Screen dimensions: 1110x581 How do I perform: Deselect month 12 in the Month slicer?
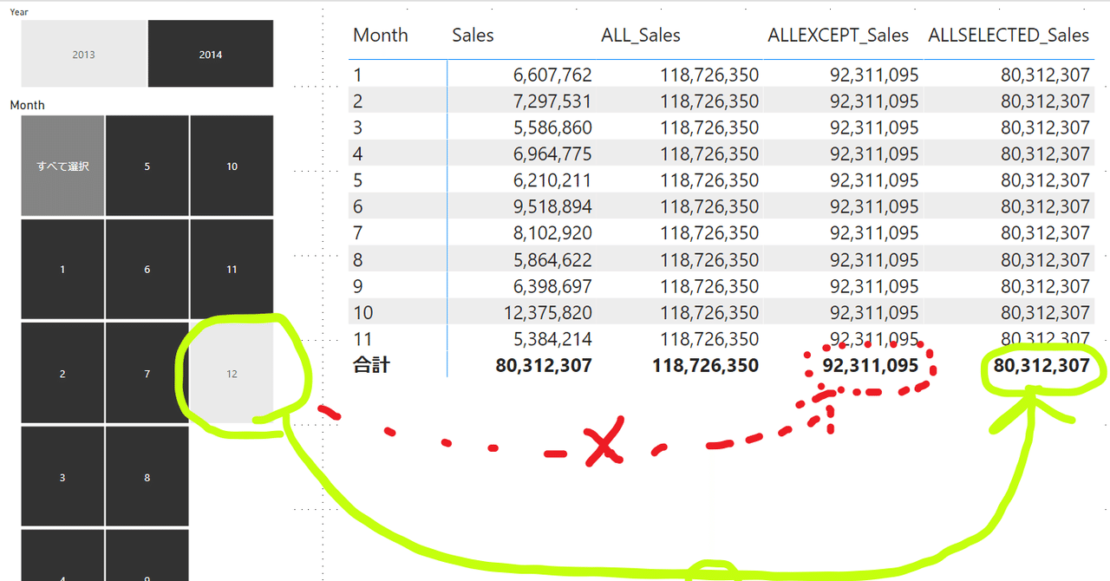click(232, 373)
